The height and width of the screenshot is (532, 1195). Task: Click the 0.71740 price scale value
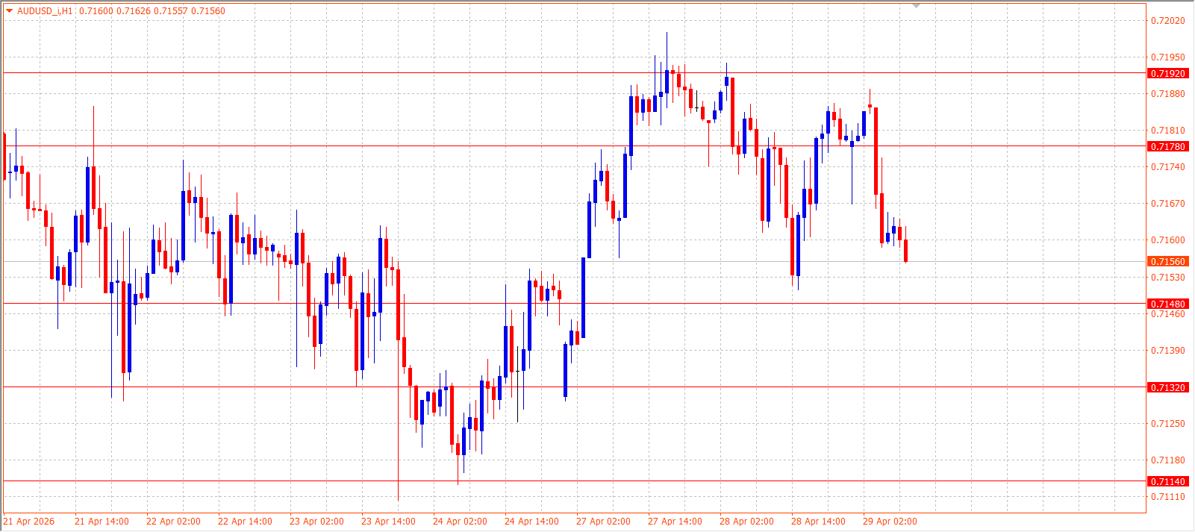(x=1167, y=166)
